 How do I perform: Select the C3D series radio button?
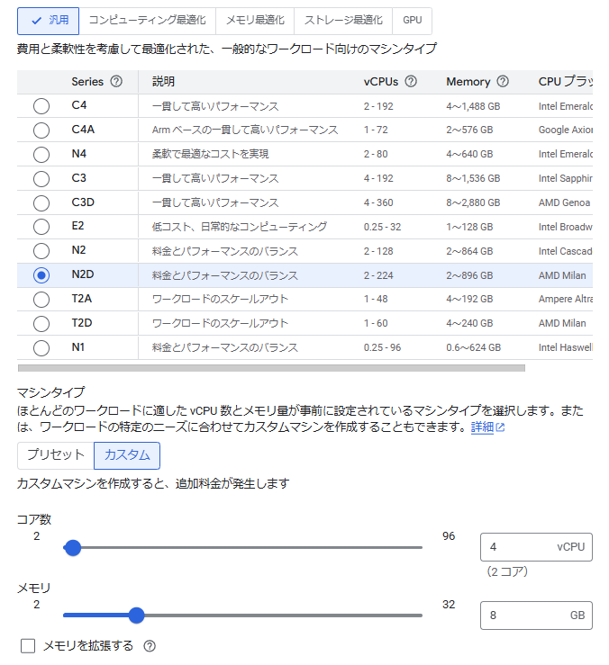coord(41,202)
